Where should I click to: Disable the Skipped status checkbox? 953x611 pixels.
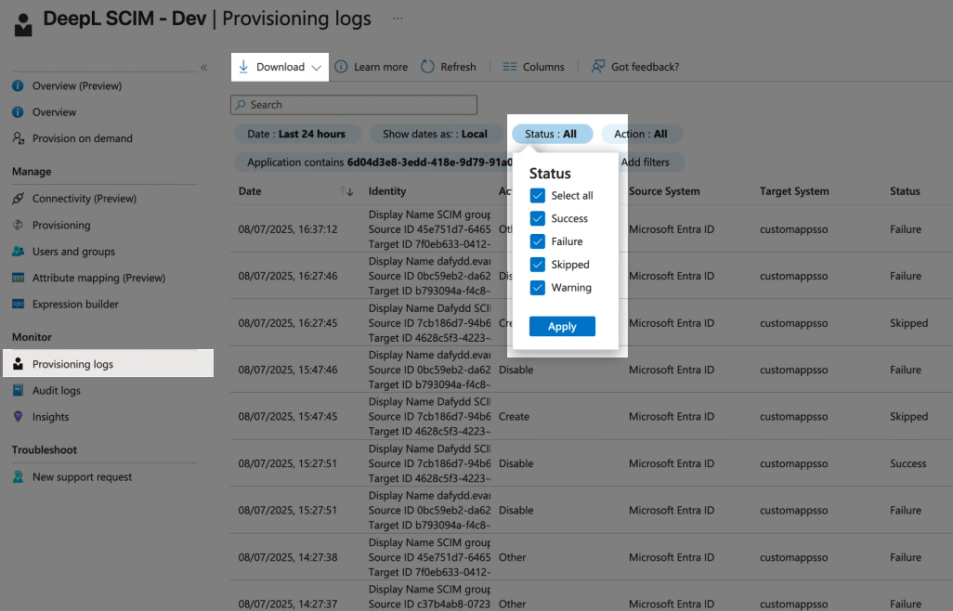click(536, 264)
